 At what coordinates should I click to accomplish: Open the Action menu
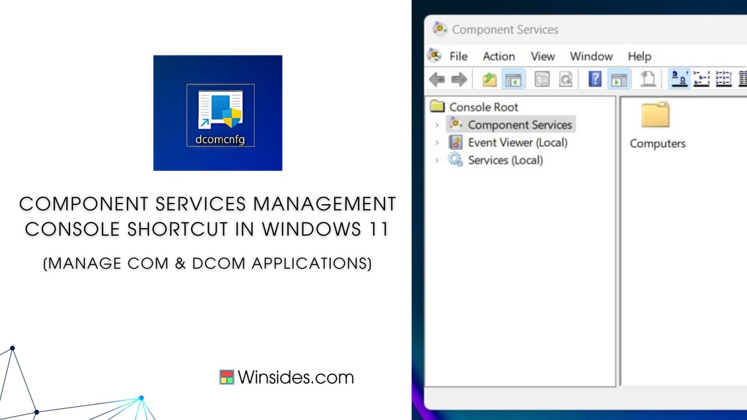tap(498, 56)
